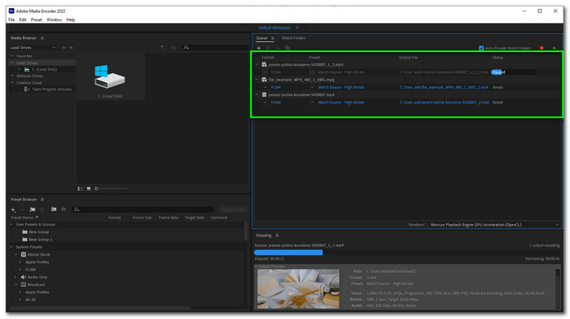Toggle Auto-Encode Watch Folders checkbox
The height and width of the screenshot is (319, 570).
[x=482, y=48]
